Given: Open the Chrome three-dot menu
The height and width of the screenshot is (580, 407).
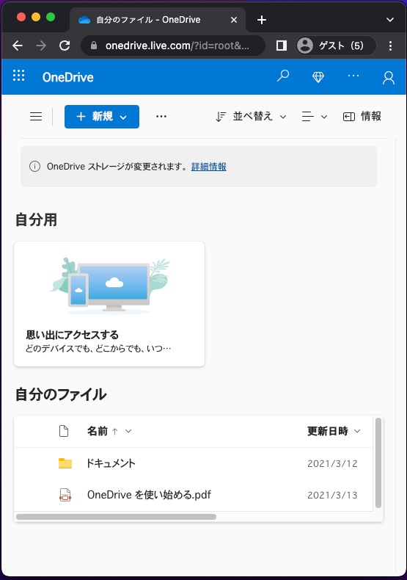Looking at the screenshot, I should pyautogui.click(x=390, y=46).
